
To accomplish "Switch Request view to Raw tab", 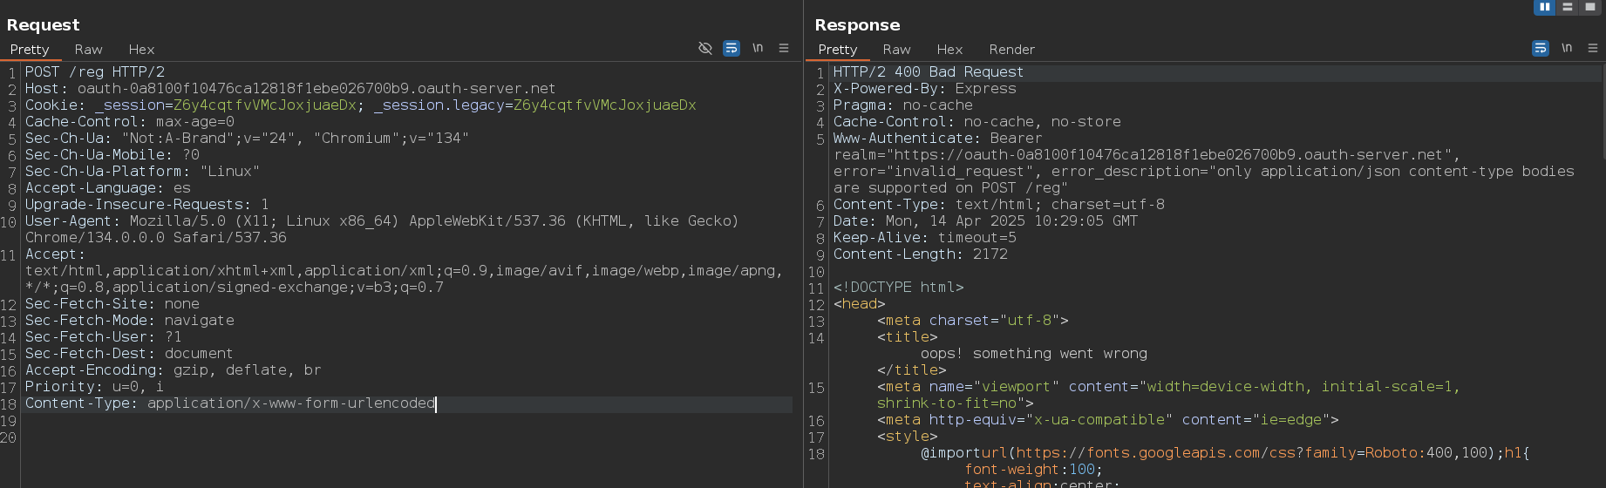I will [x=88, y=50].
